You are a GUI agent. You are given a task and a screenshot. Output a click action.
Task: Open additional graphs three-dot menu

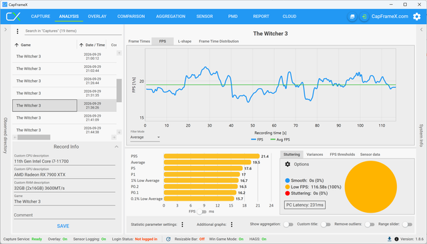[x=232, y=225]
